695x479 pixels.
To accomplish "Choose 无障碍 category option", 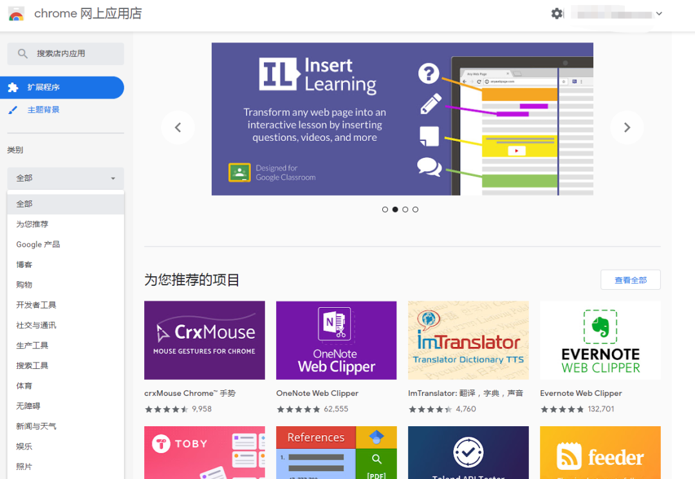I will 66,406.
